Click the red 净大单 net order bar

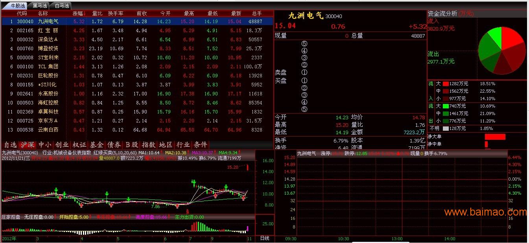(x=495, y=137)
